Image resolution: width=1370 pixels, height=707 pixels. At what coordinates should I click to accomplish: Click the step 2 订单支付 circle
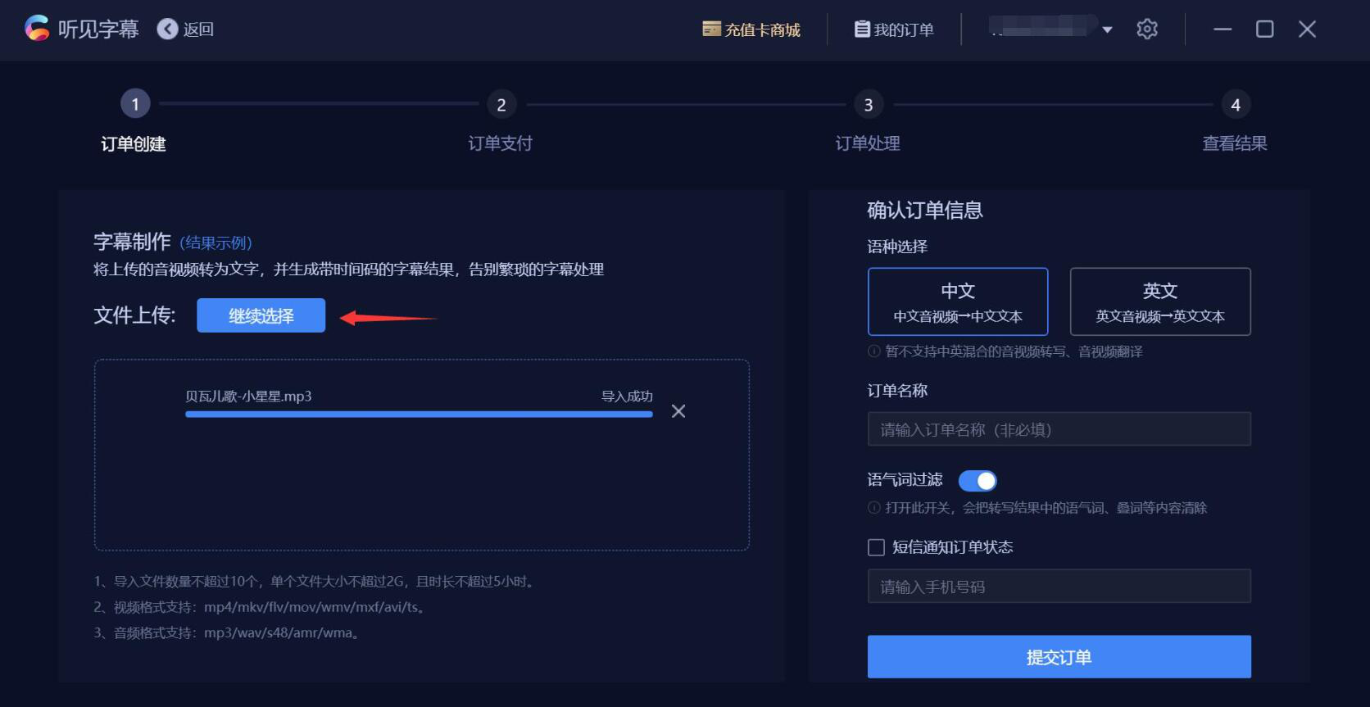point(501,104)
